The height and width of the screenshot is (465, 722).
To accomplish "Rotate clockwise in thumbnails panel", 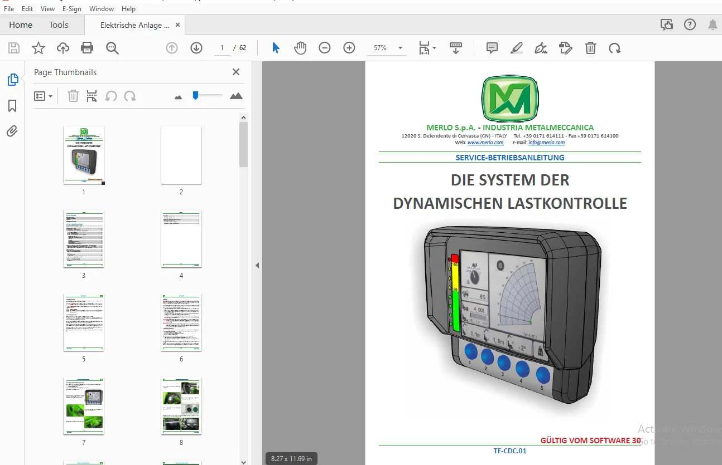I will (x=130, y=96).
